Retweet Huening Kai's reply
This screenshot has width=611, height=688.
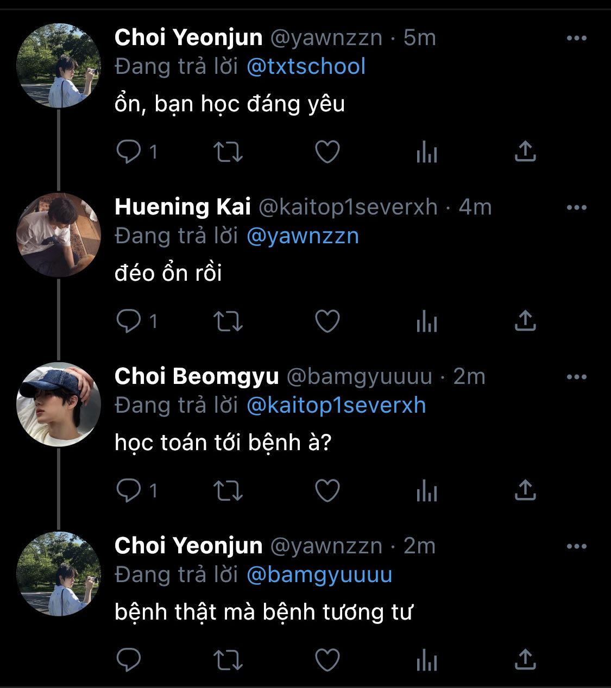[228, 321]
